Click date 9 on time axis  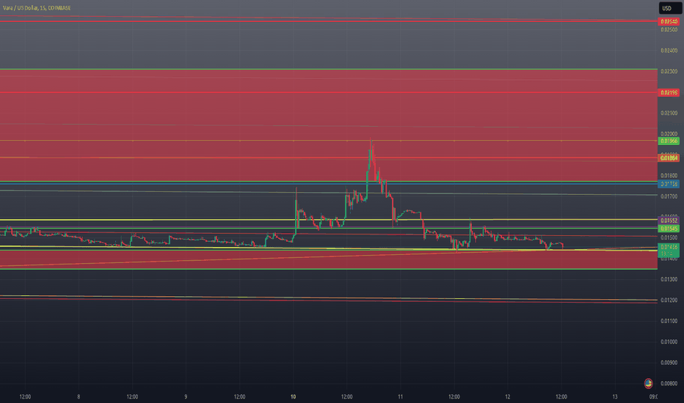186,396
